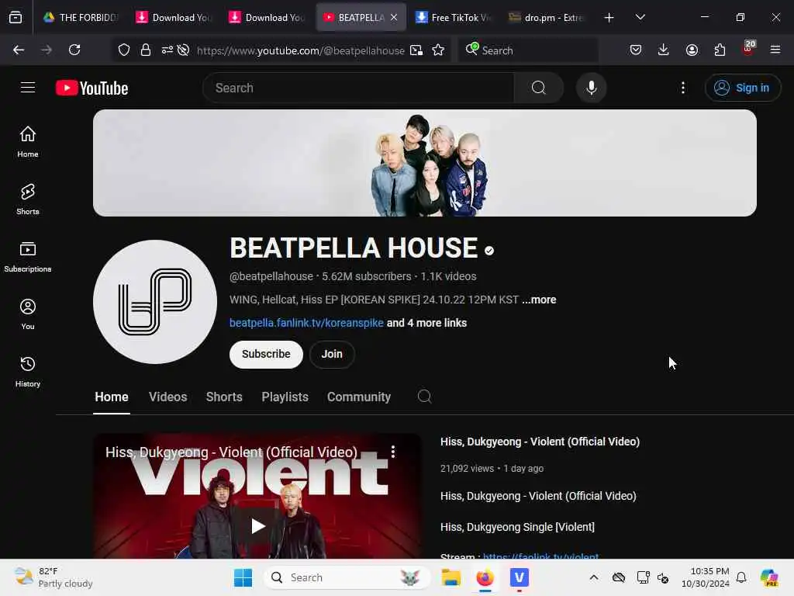Open Hiss, Dukgyeong - Violent video title link
Viewport: 794px width, 596px height.
click(540, 442)
